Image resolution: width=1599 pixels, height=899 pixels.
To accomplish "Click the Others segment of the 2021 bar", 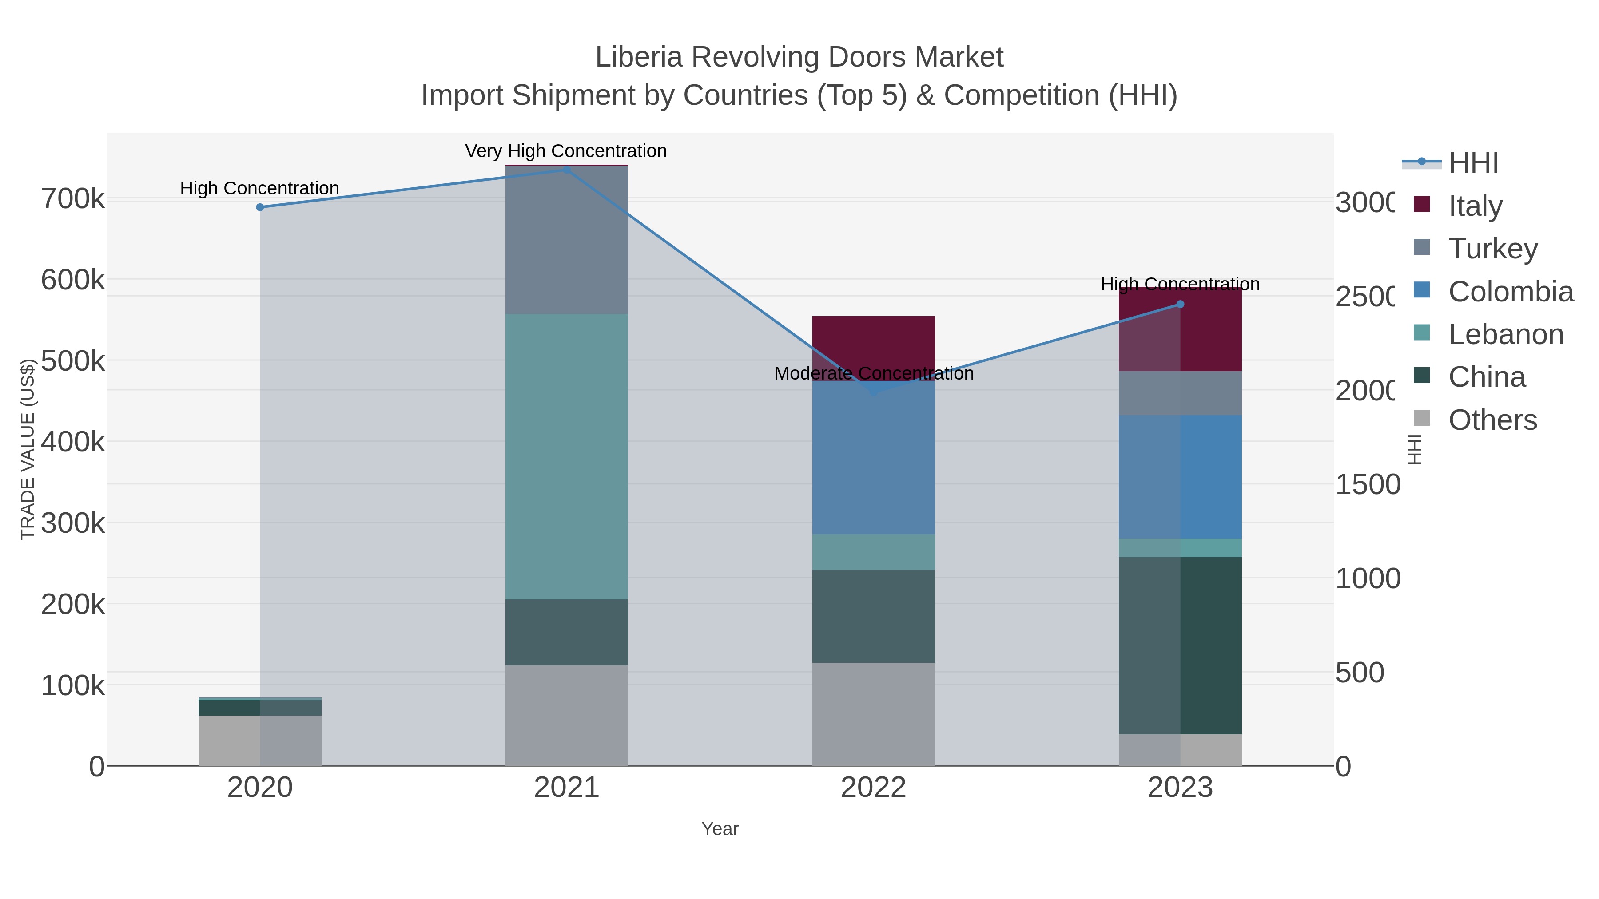I will coord(567,715).
